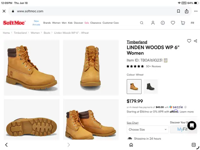View the pair of boots image
Image resolution: width=200 pixels, height=150 pixels.
click(91, 119)
